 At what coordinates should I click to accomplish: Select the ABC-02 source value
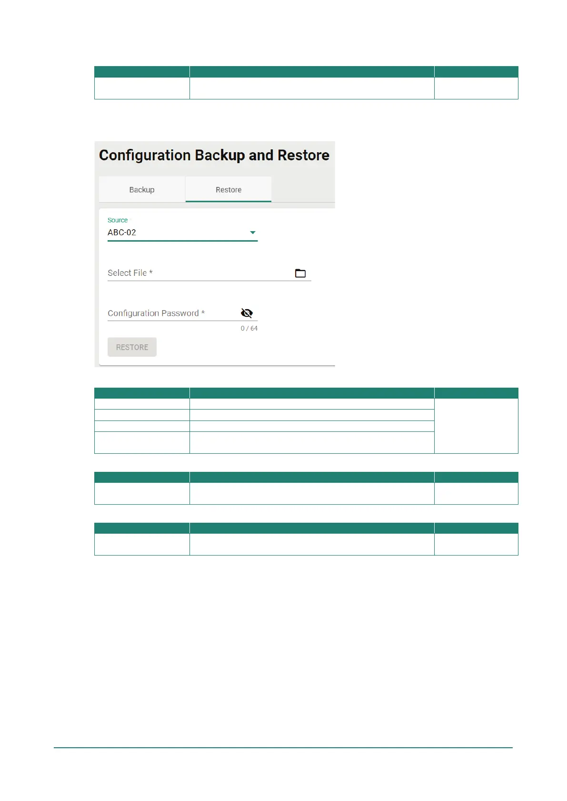click(x=122, y=233)
